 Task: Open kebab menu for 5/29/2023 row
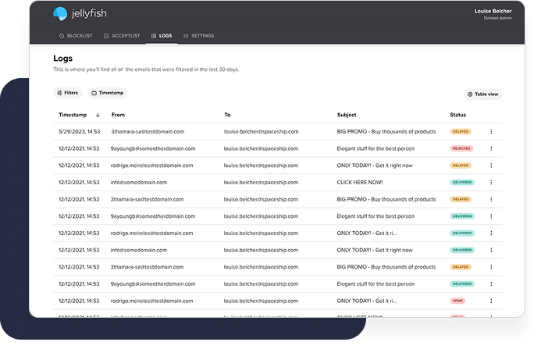point(491,132)
